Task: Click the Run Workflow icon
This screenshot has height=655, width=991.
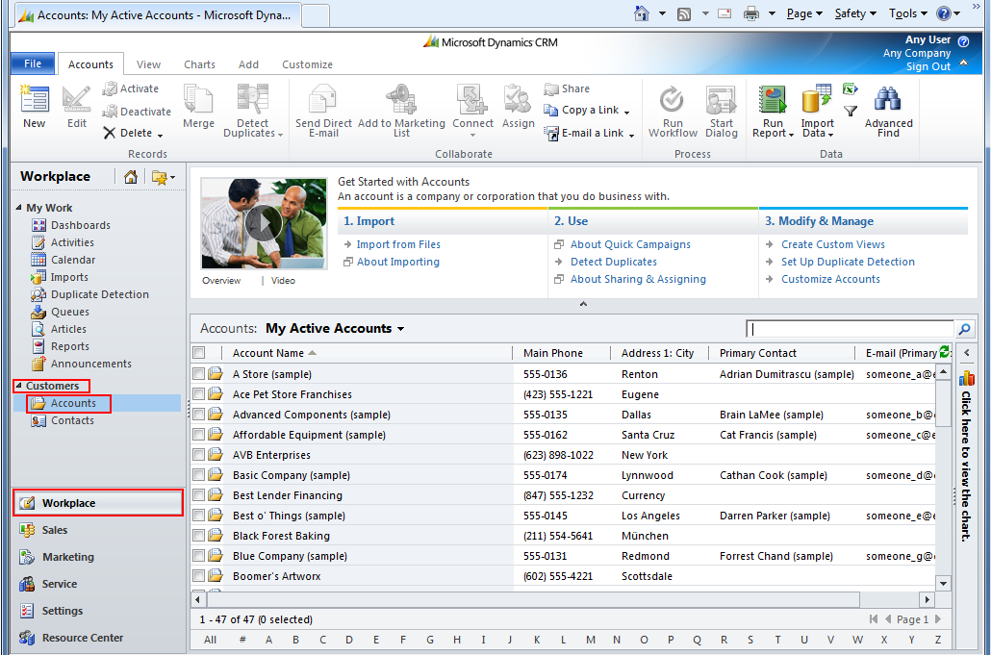Action: pyautogui.click(x=672, y=100)
